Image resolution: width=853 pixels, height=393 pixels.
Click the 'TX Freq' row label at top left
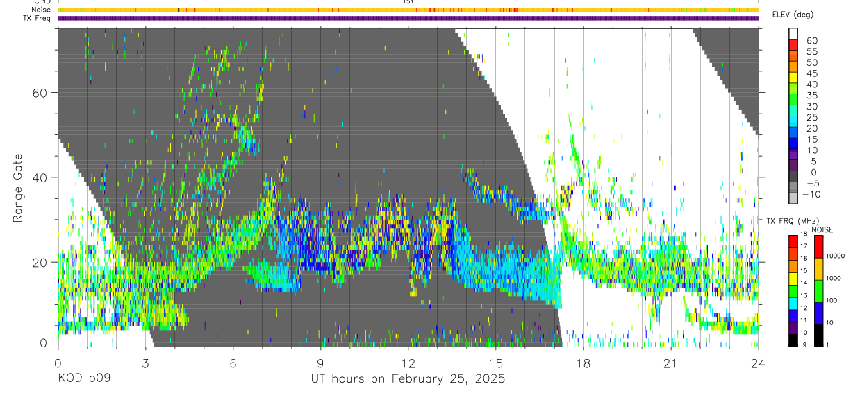[x=37, y=18]
